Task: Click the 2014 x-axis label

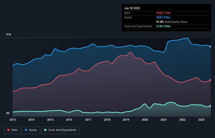Action: click(31, 120)
